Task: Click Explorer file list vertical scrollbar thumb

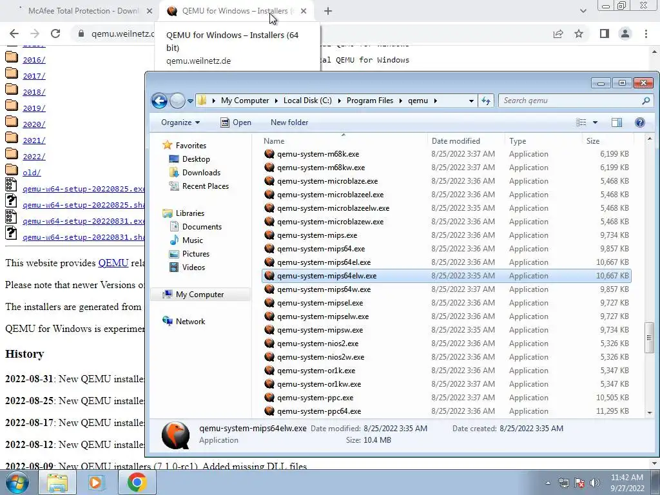Action: coord(650,338)
